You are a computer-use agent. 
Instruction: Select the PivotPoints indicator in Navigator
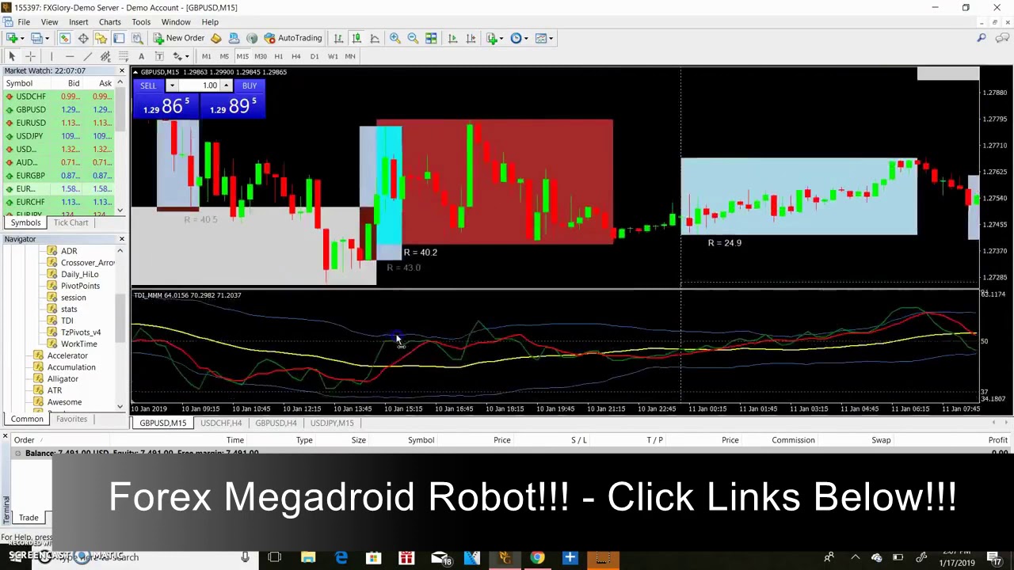(x=80, y=286)
